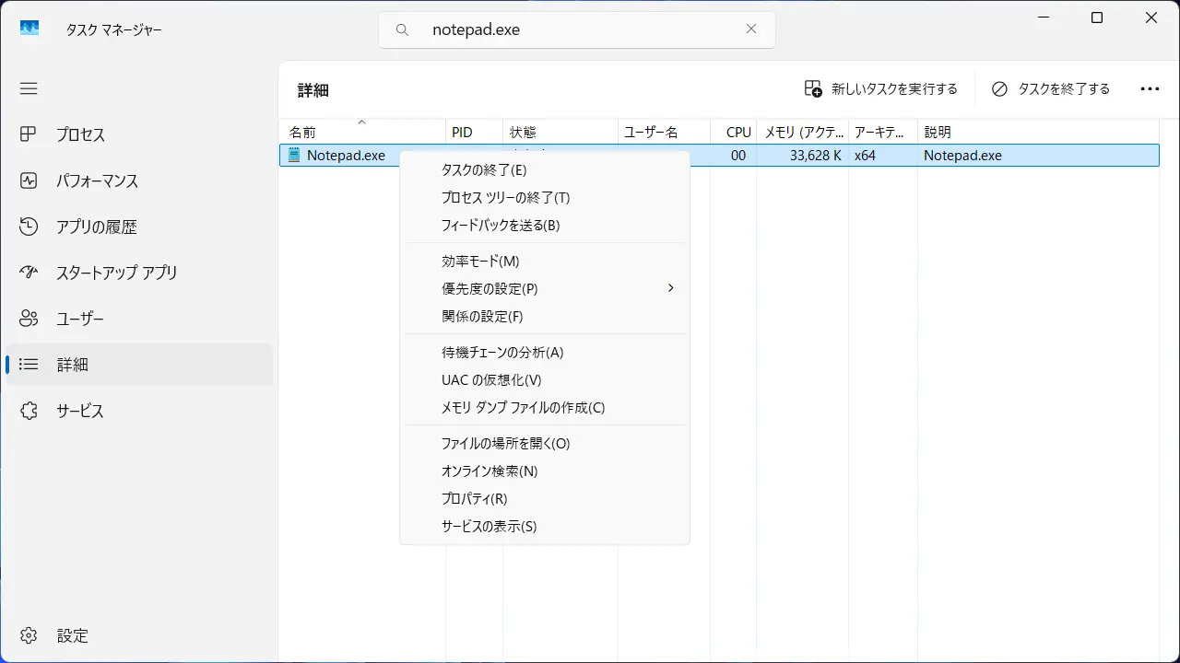Image resolution: width=1180 pixels, height=663 pixels.
Task: Expand the 優先度の設定(P) submenu
Action: coord(544,288)
